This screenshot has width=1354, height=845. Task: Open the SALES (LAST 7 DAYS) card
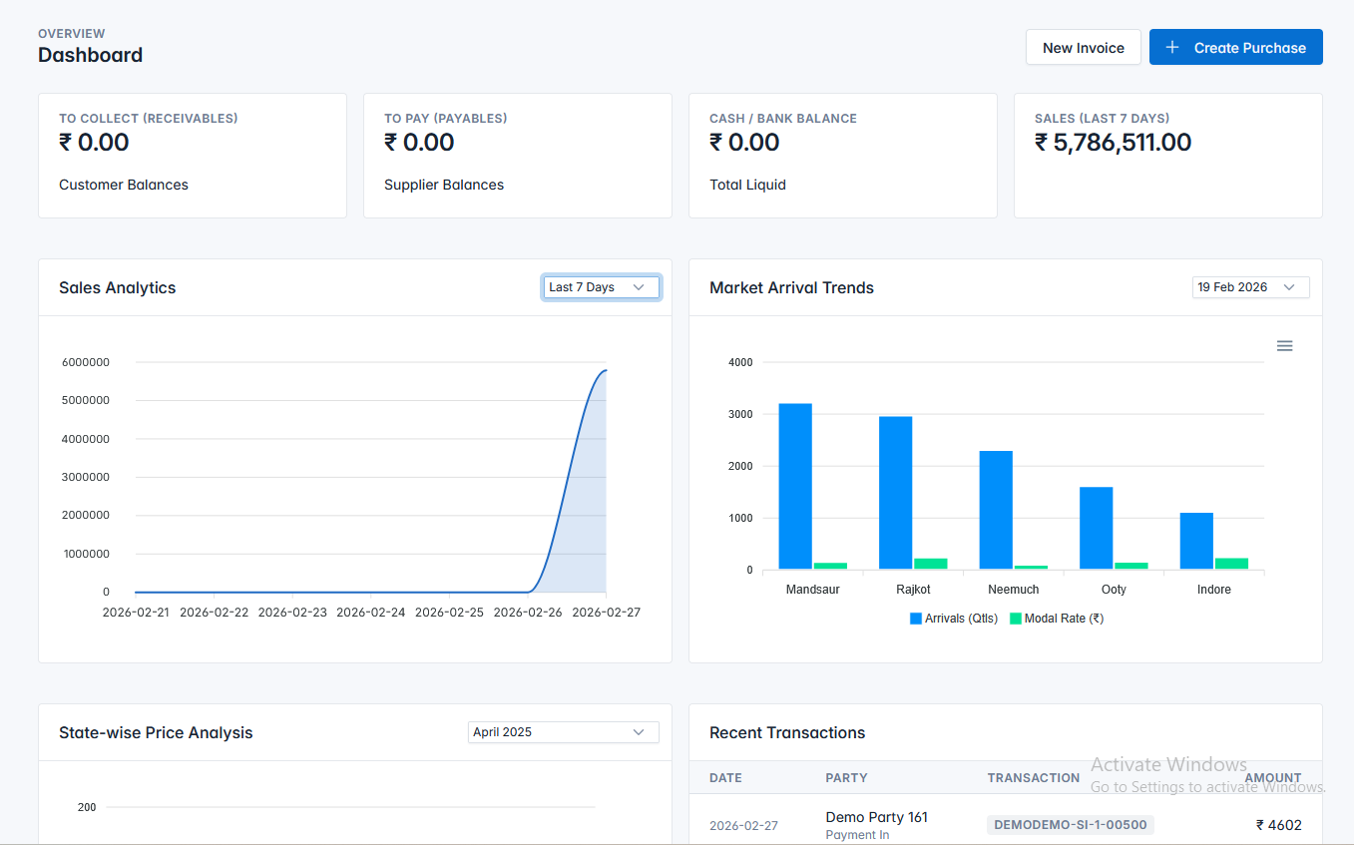point(1167,155)
